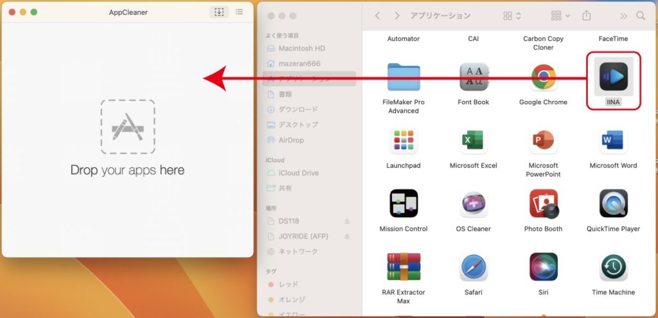Select the Time Machine icon
Image resolution: width=658 pixels, height=318 pixels.
[x=613, y=267]
